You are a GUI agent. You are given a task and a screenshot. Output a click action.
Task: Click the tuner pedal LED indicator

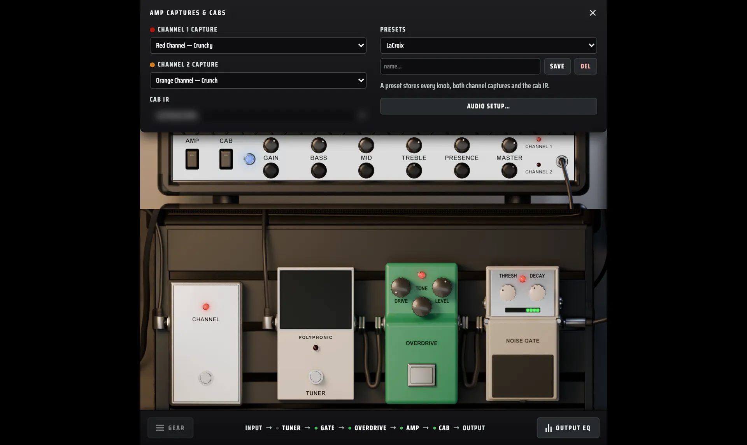[316, 348]
